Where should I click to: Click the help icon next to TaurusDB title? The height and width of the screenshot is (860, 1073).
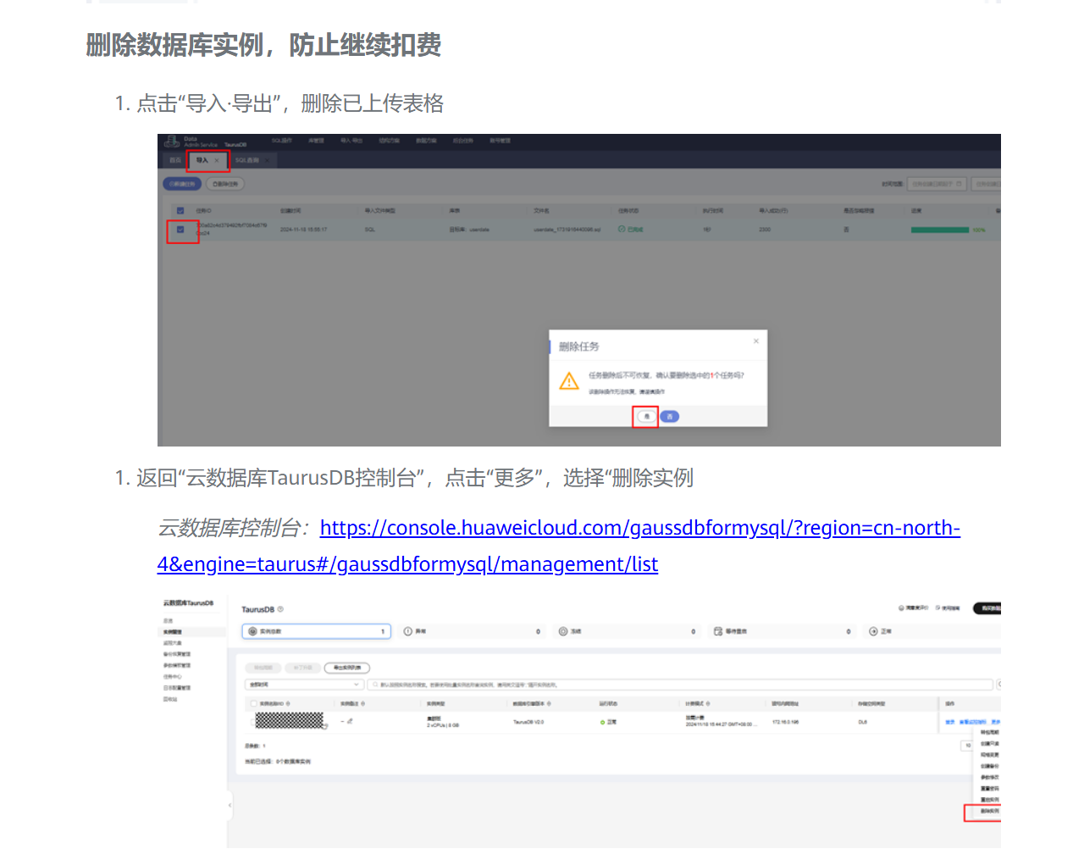click(280, 609)
